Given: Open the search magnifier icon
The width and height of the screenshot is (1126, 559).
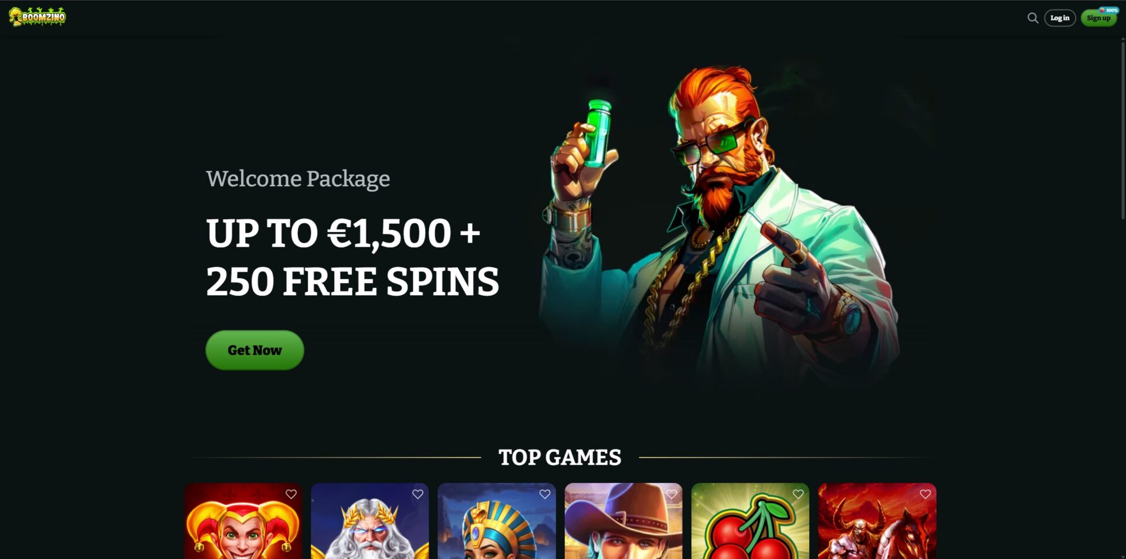Looking at the screenshot, I should (x=1033, y=18).
